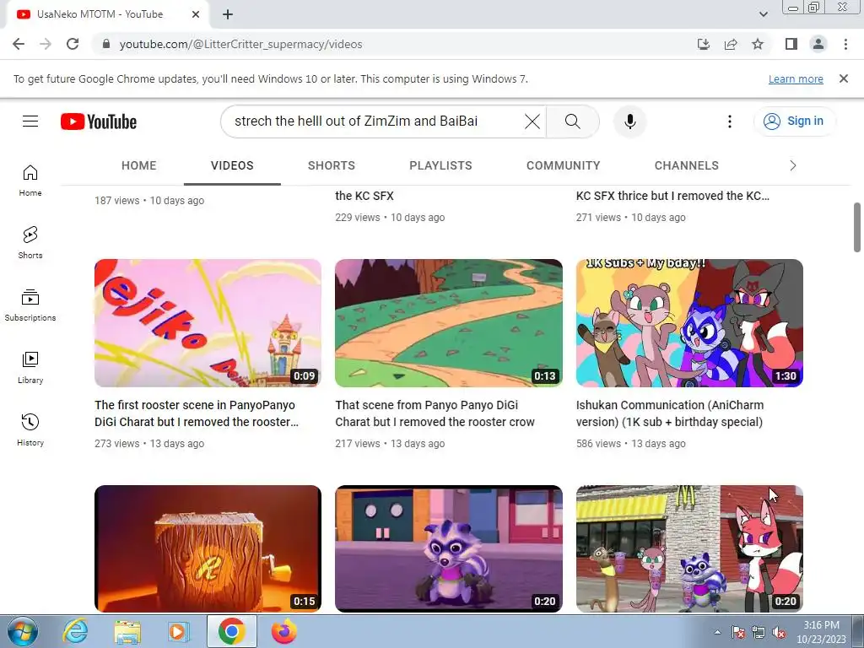Open 'That scene from Panyo Panyo DiGi Charat' title
The image size is (864, 648).
click(435, 413)
